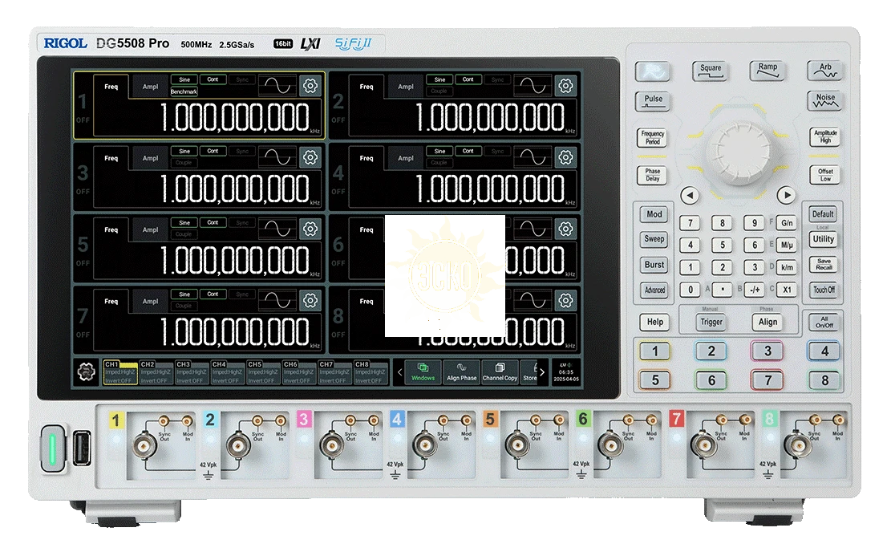Select the CH2 tab in bottom bar
This screenshot has height=552, width=891.
tap(156, 372)
